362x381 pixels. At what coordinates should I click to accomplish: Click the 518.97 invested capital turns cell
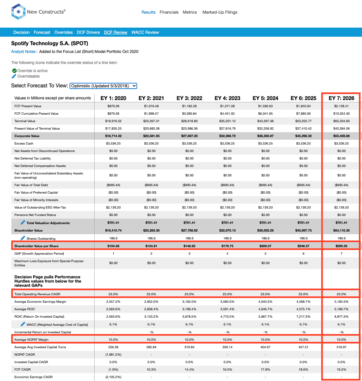coord(341,347)
